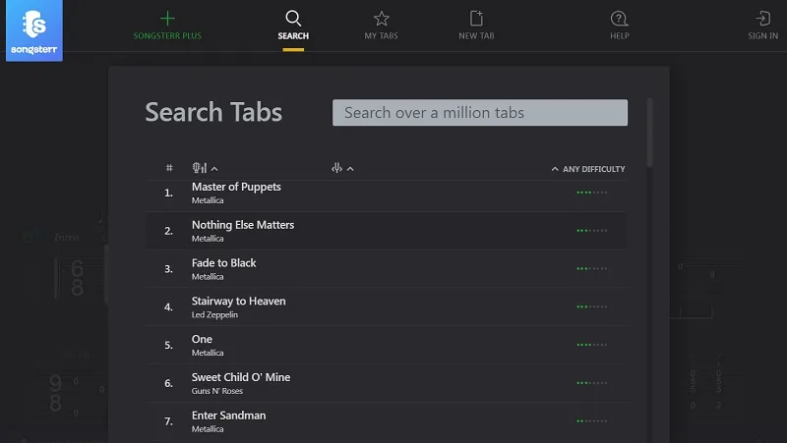
Task: Click the Search over a million tabs field
Action: [480, 112]
